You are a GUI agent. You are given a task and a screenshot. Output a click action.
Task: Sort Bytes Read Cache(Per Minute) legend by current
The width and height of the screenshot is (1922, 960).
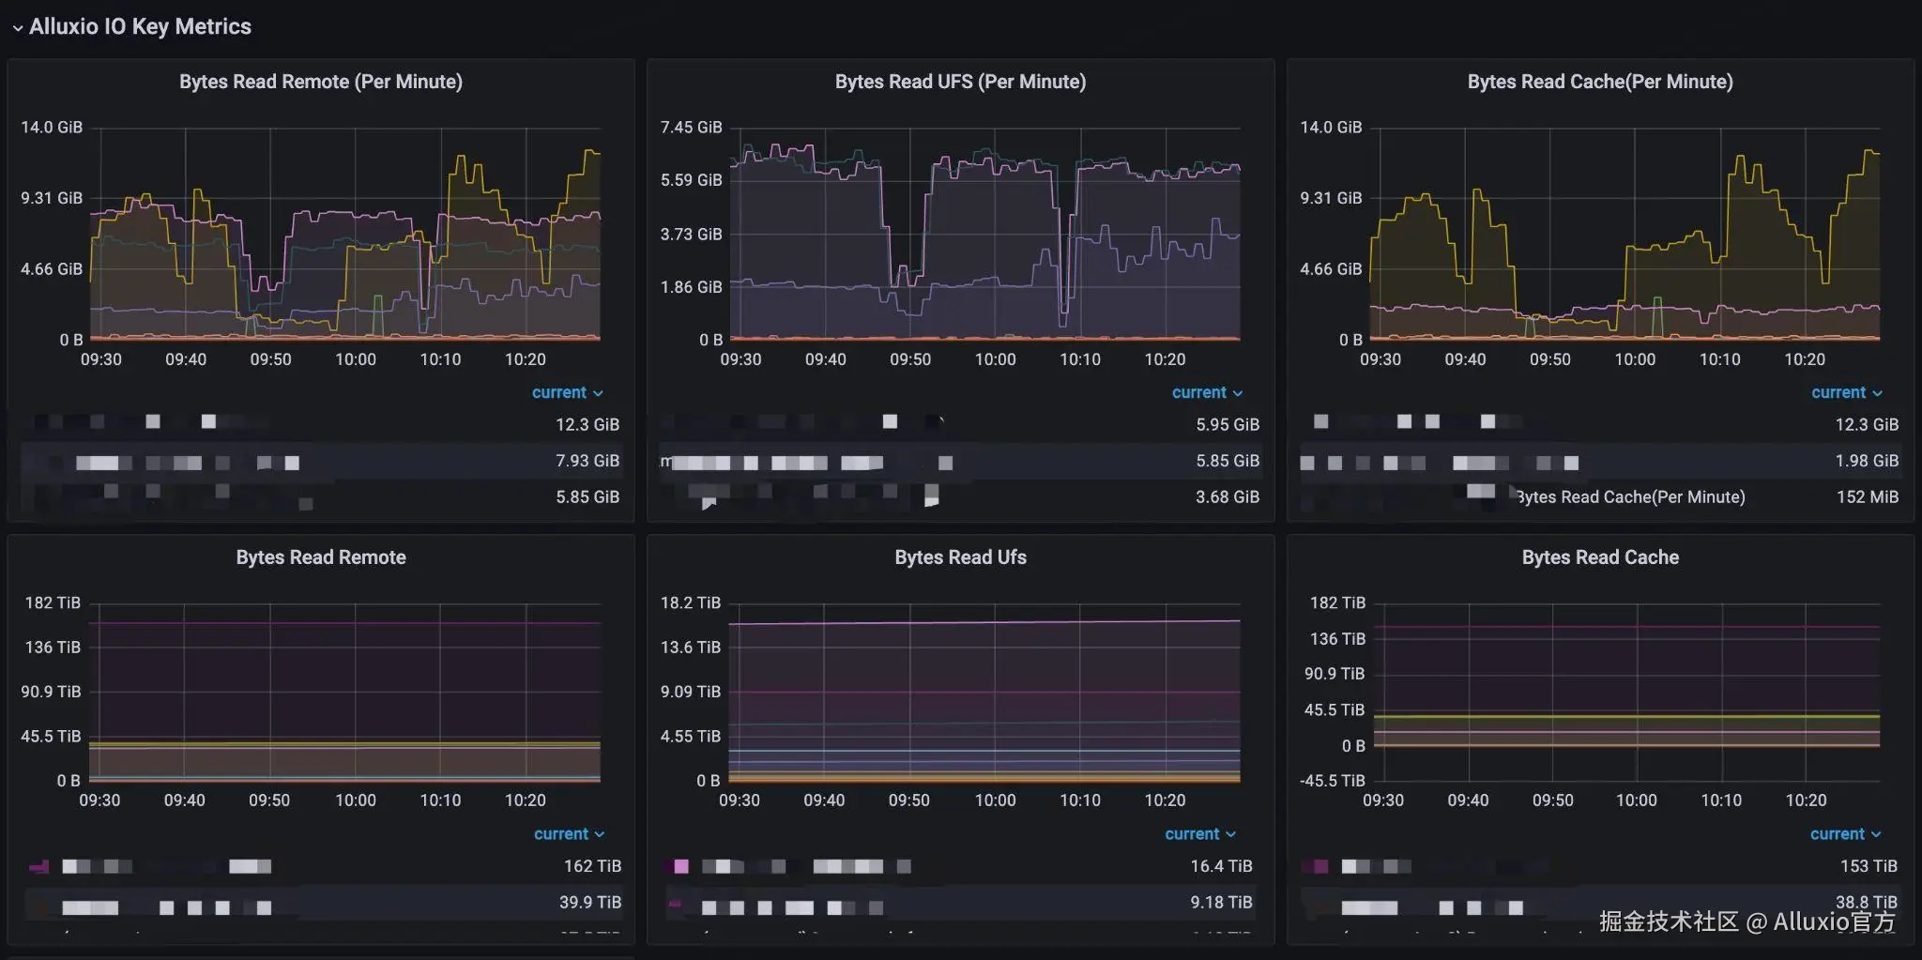click(x=1846, y=392)
